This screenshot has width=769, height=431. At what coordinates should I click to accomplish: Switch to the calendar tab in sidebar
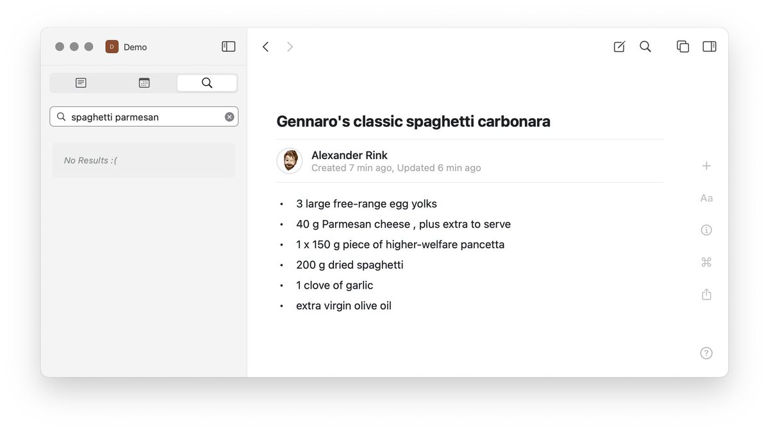pyautogui.click(x=144, y=83)
